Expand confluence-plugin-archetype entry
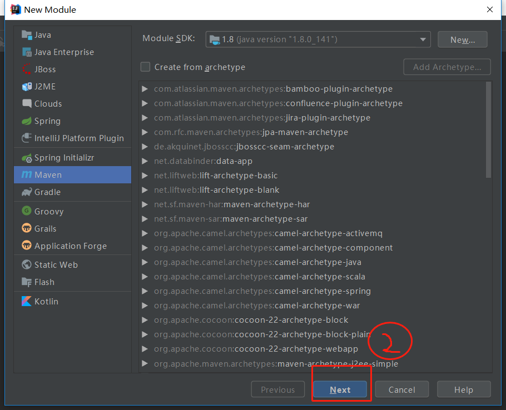 145,103
